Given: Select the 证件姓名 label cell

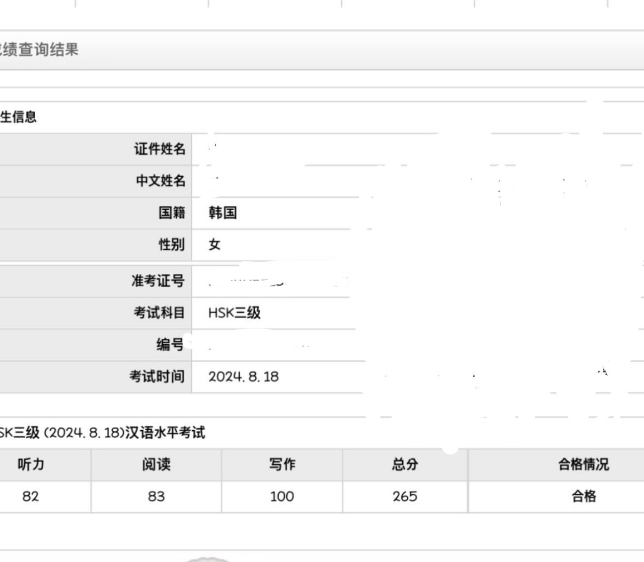Looking at the screenshot, I should (x=159, y=149).
